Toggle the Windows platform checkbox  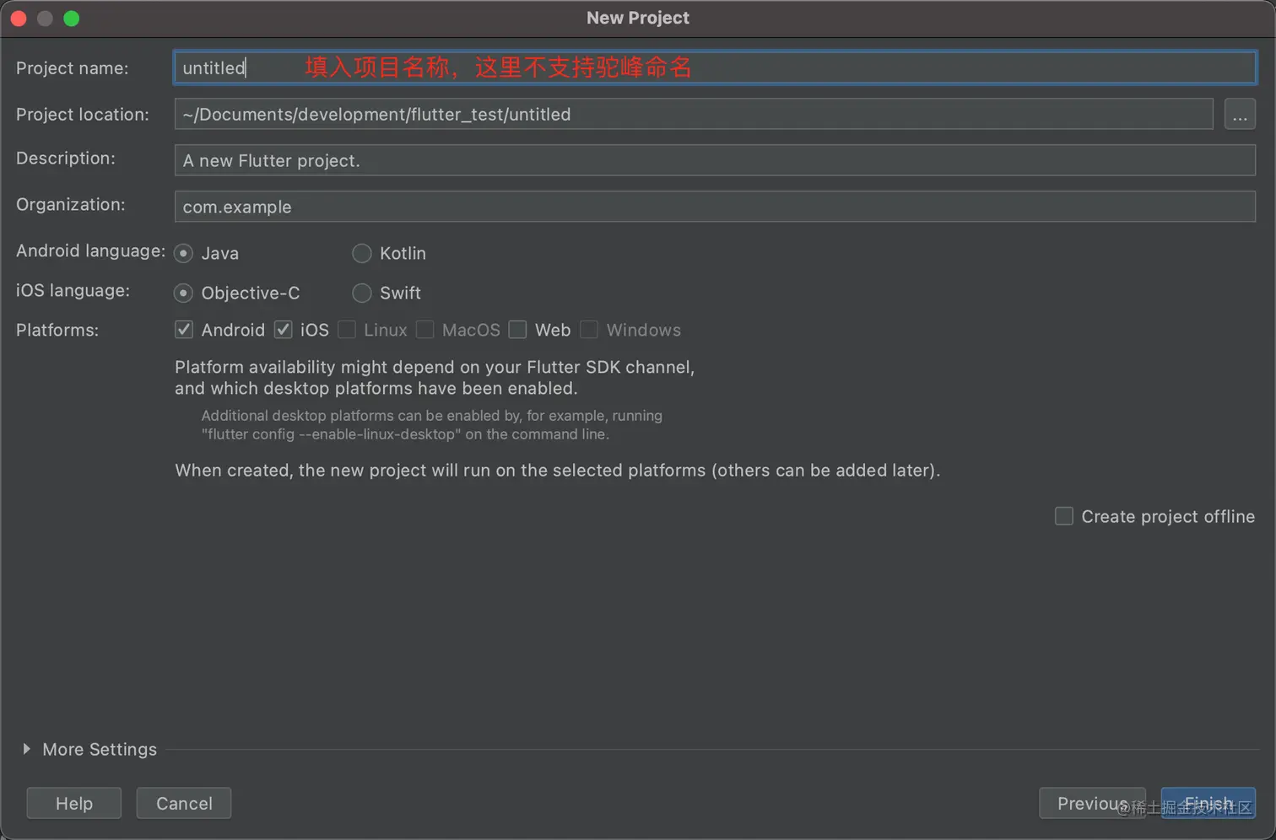[589, 330]
